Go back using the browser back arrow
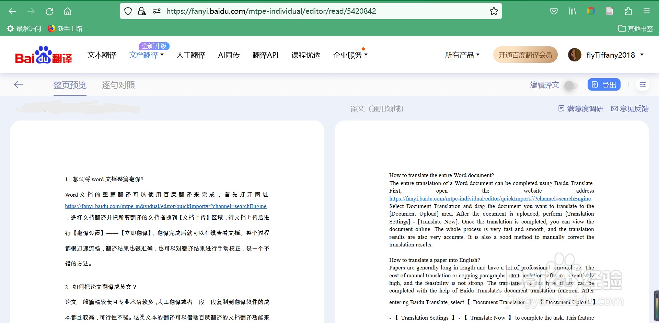Image resolution: width=659 pixels, height=323 pixels. 12,11
